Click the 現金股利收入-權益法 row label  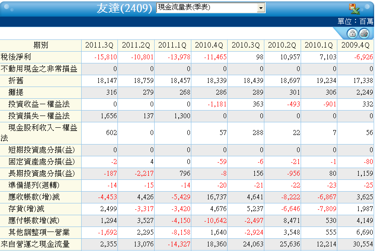(39, 133)
